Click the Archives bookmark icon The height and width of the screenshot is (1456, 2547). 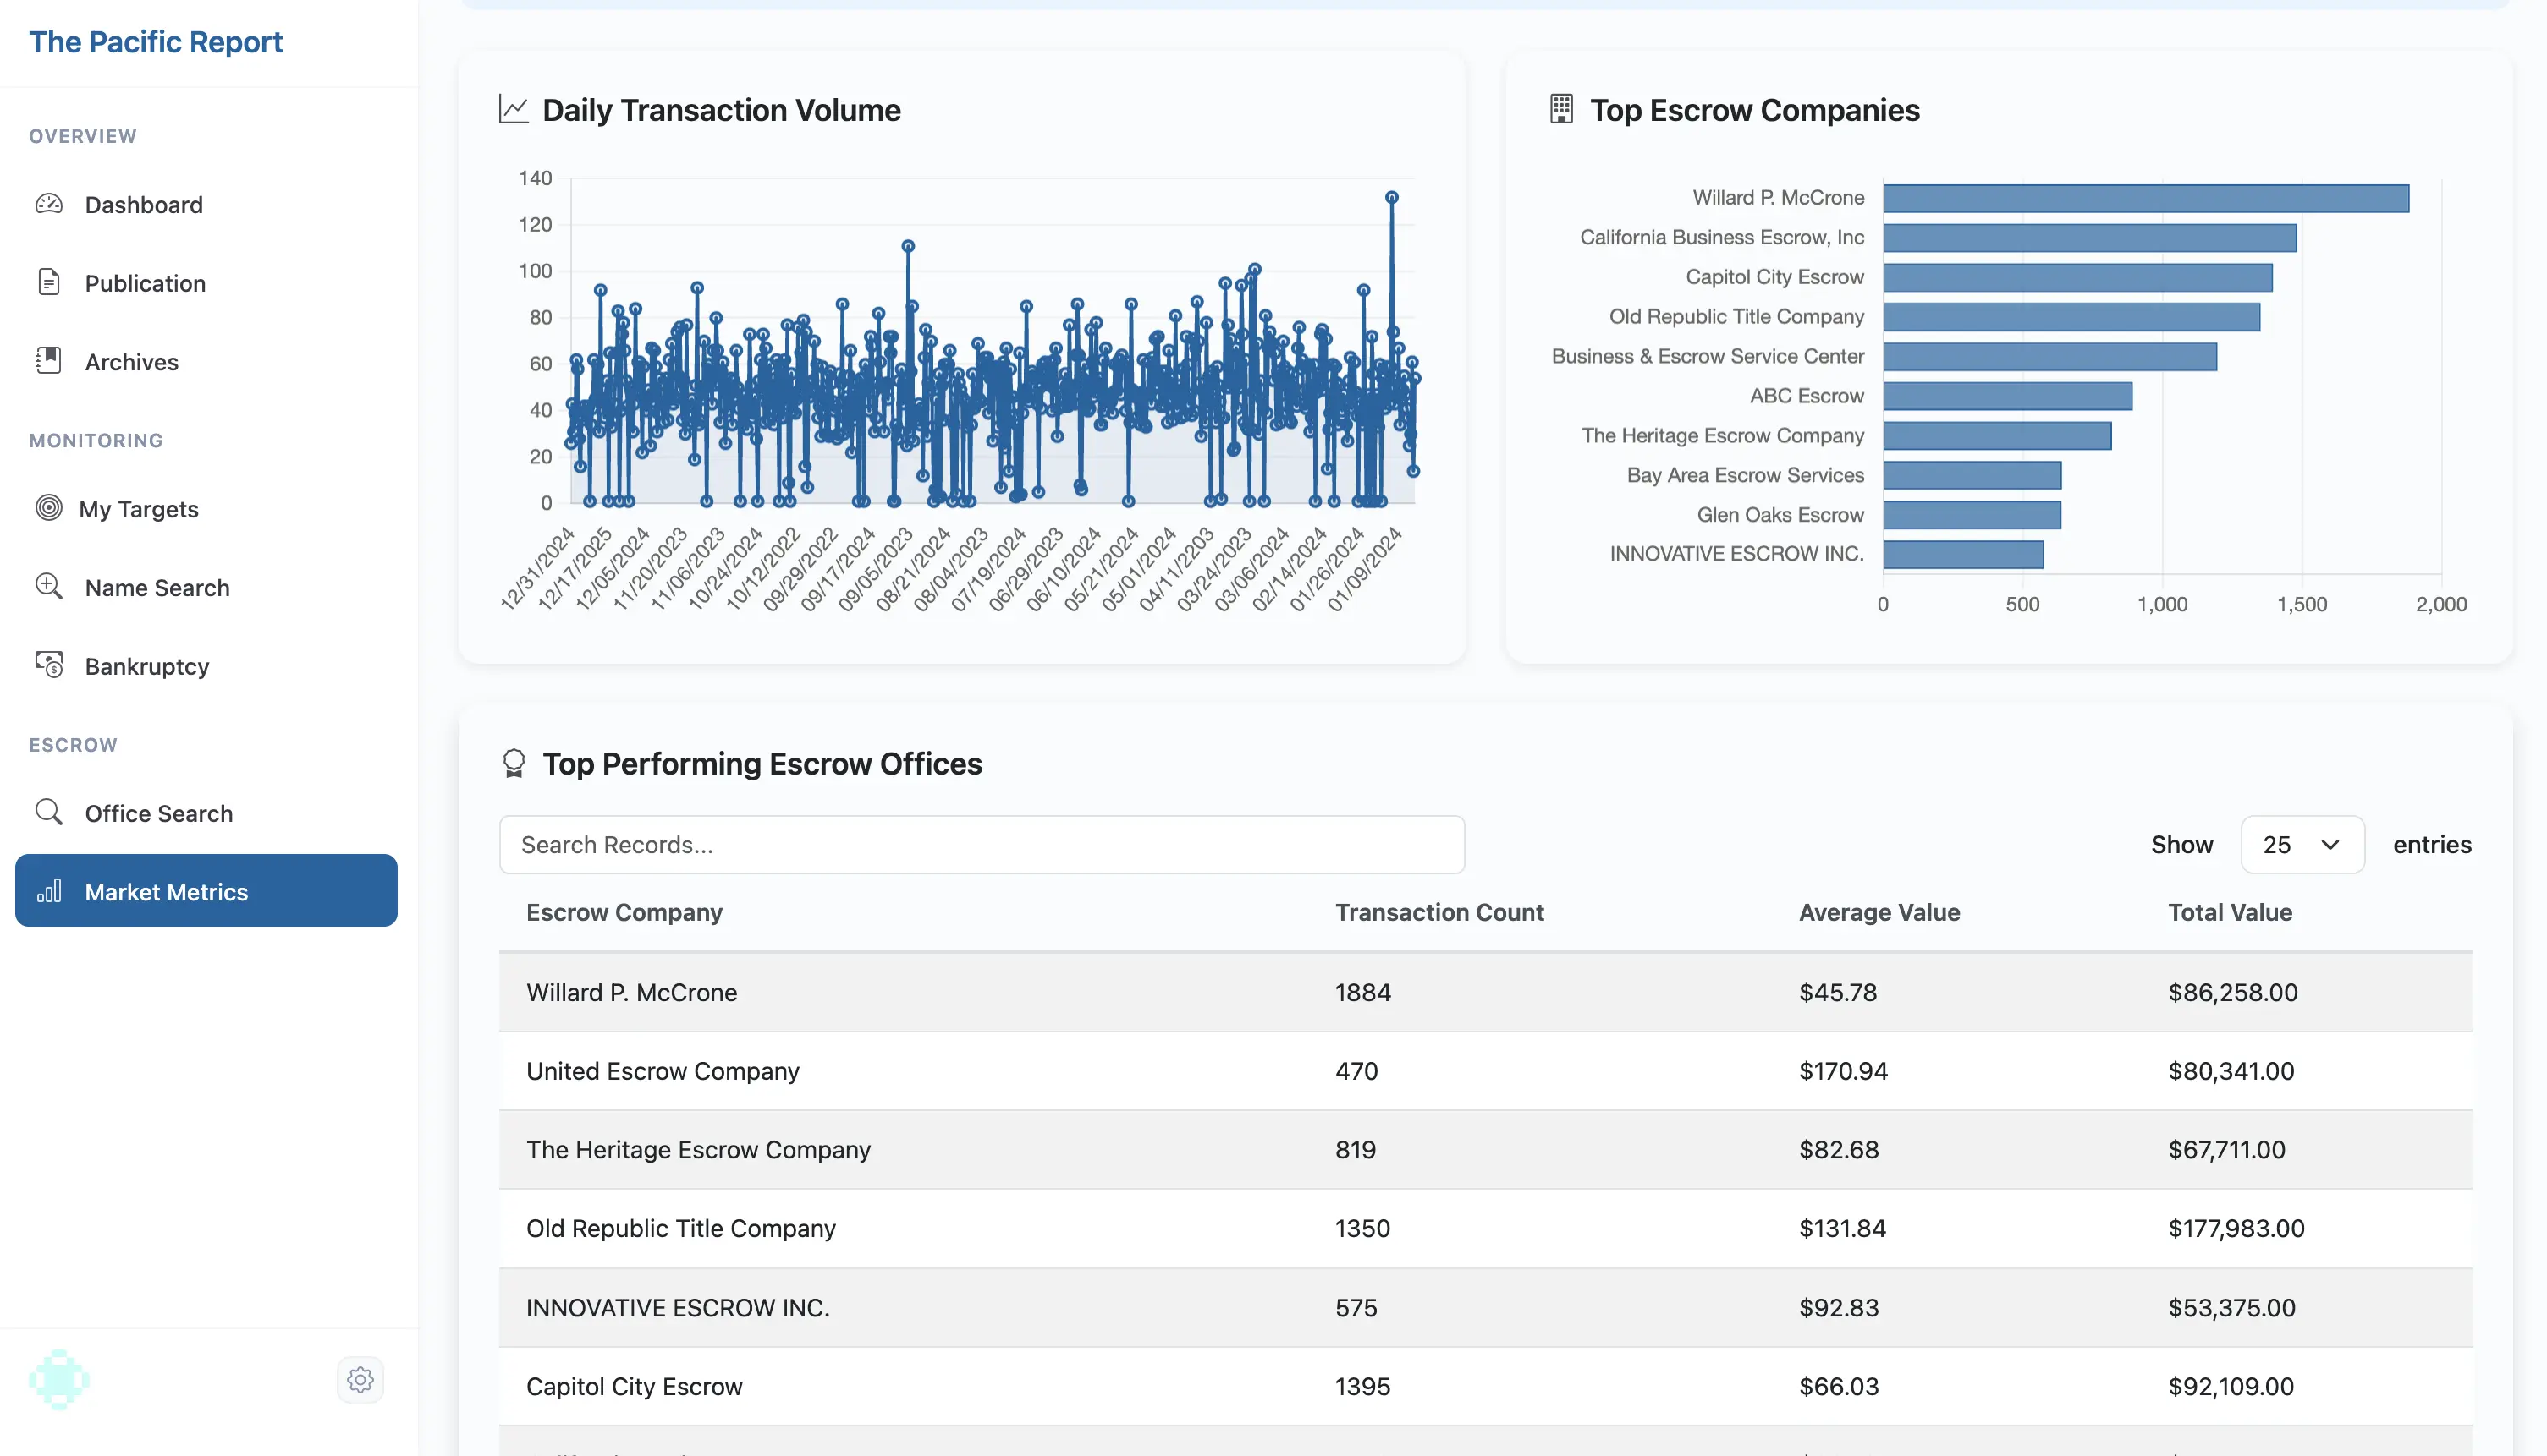49,361
